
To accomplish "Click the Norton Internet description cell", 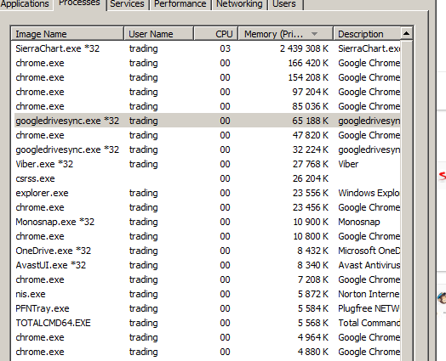I will (x=369, y=294).
